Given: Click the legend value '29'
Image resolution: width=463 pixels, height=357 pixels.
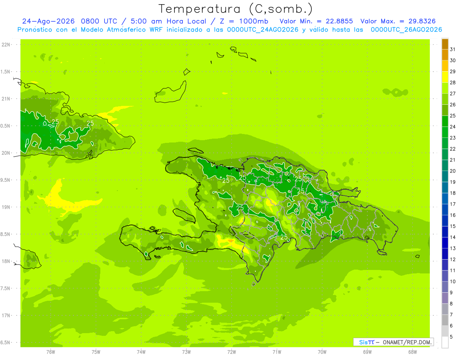Looking at the screenshot, I should click(x=453, y=71).
